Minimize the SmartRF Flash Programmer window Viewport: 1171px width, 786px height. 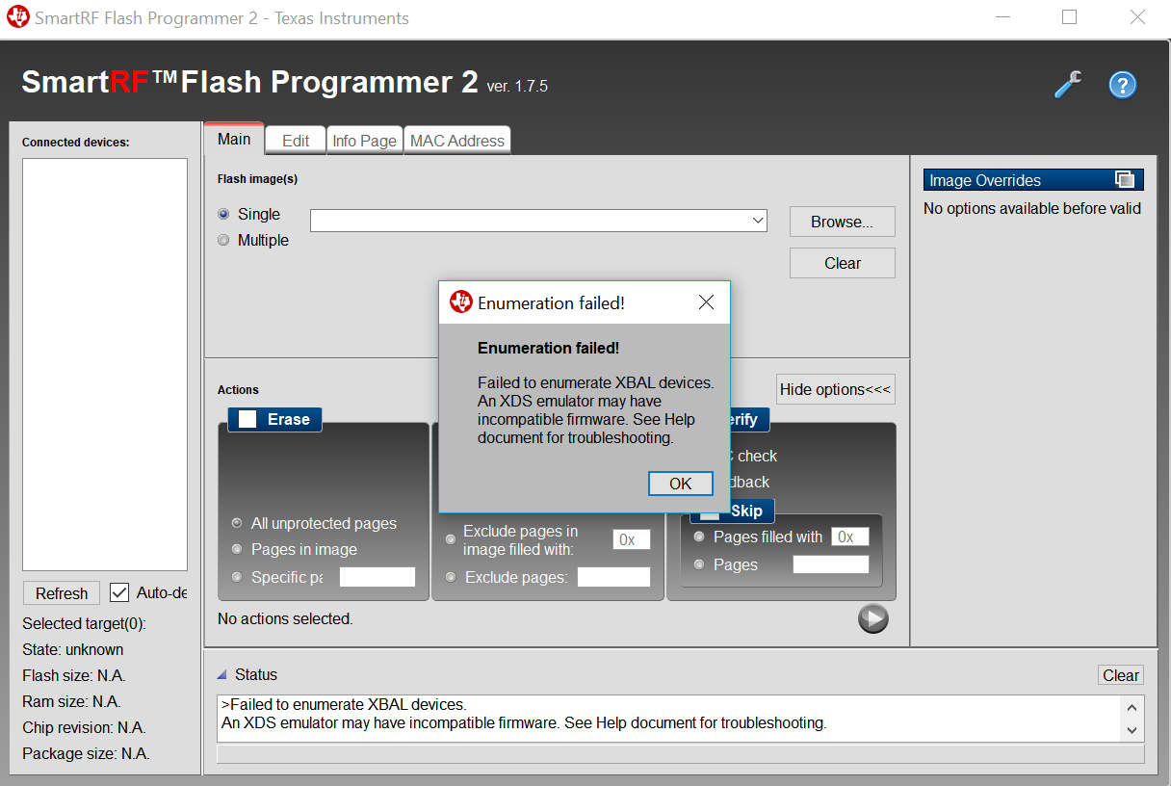click(1003, 17)
